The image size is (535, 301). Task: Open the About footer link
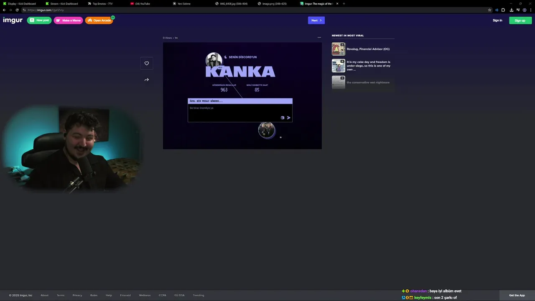click(44, 295)
